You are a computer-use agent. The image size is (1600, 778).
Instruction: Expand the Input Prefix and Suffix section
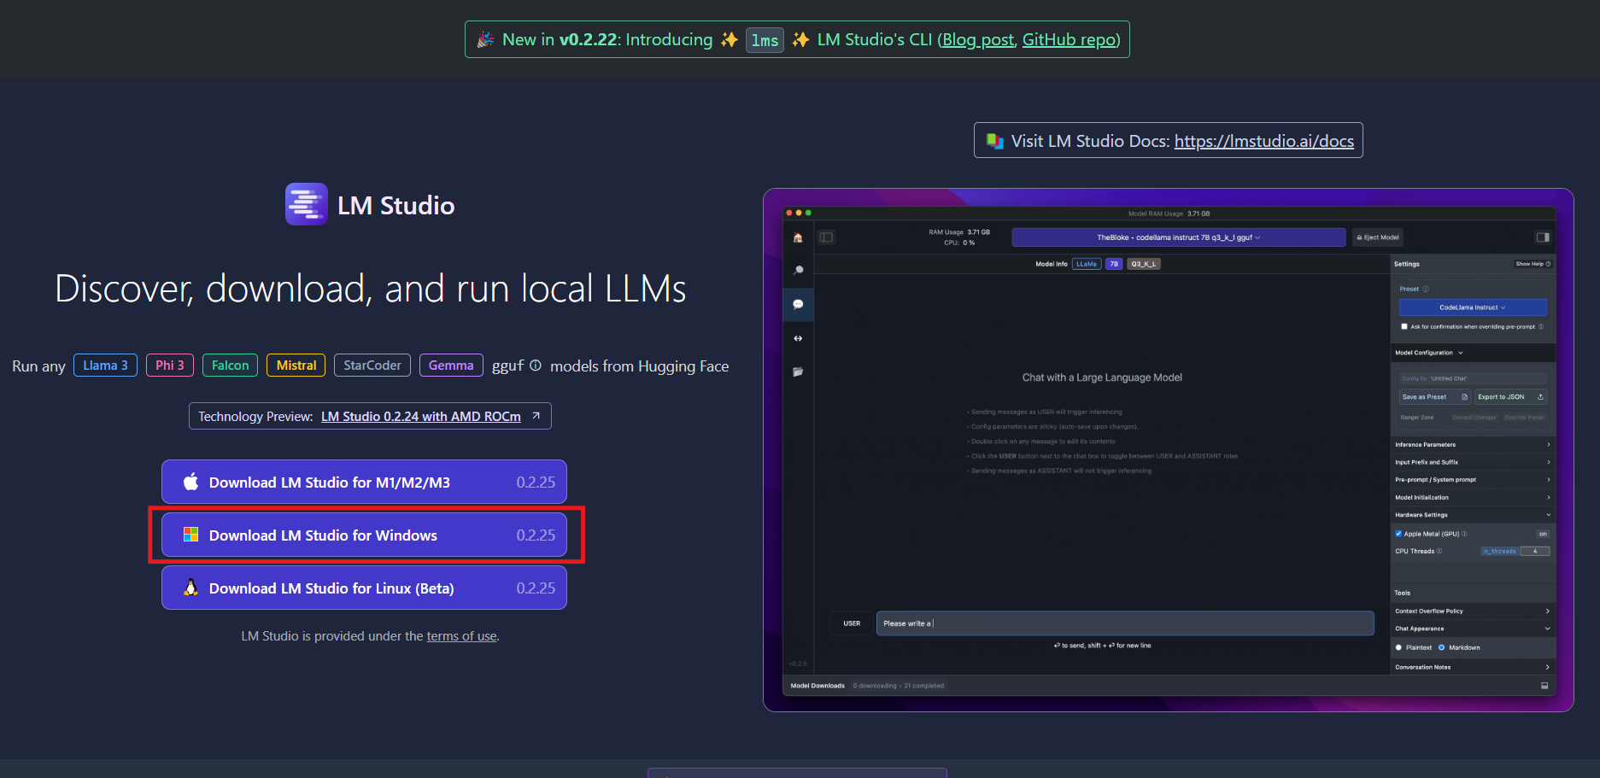tap(1473, 462)
